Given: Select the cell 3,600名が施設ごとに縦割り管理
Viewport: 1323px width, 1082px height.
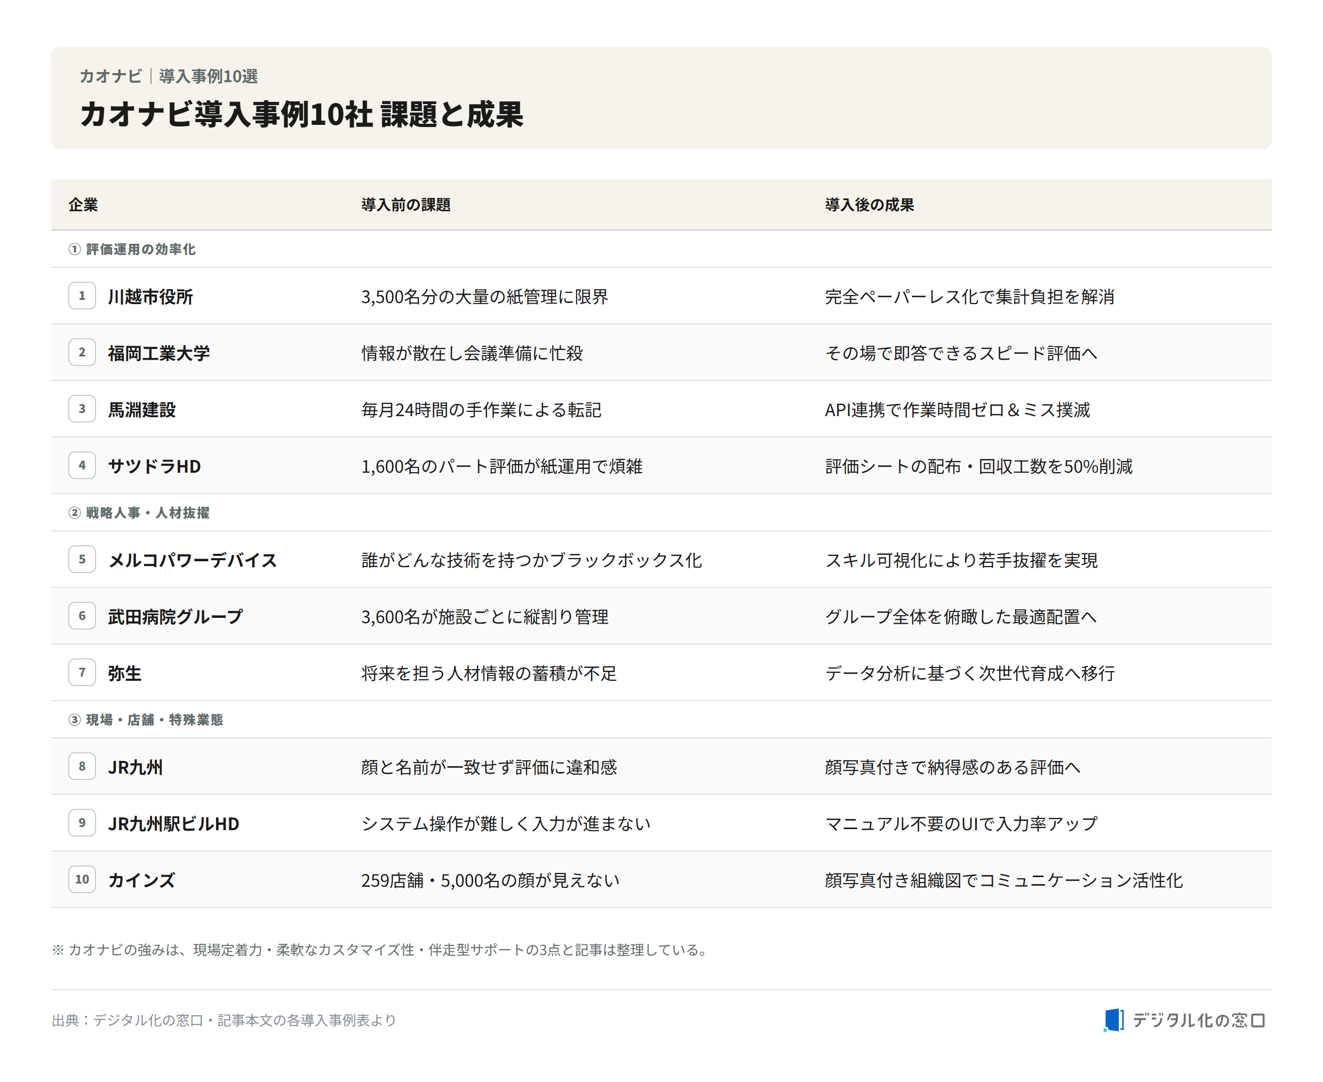Looking at the screenshot, I should point(485,617).
